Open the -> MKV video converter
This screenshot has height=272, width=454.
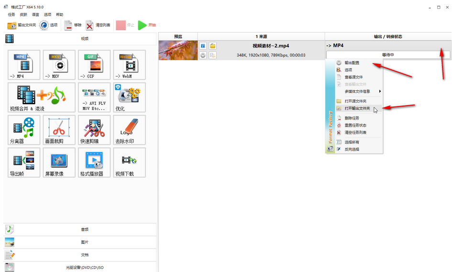click(59, 65)
